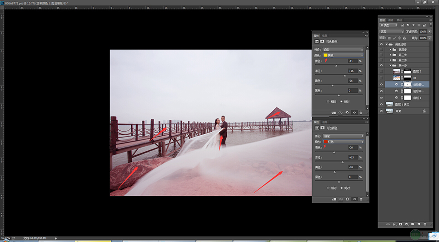Open 预设 dropdown in yellow properties panel
The height and width of the screenshot is (242, 439).
343,50
